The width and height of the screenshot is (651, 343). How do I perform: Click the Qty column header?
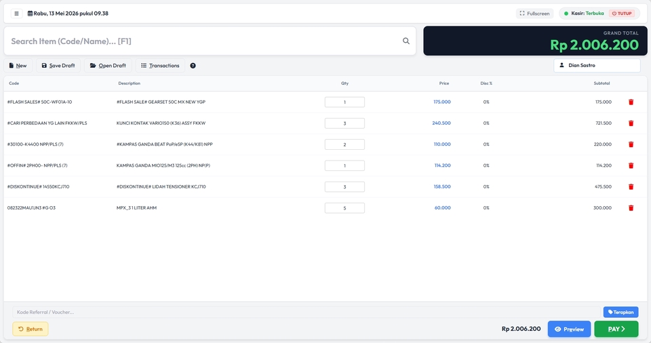(x=344, y=83)
